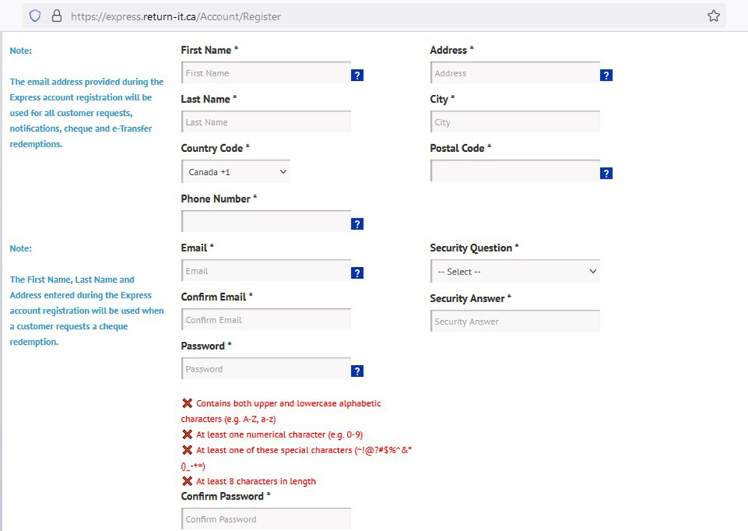The image size is (748, 531).
Task: Focus the Address input field
Action: (x=515, y=73)
